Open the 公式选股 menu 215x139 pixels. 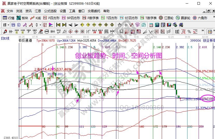(50, 11)
